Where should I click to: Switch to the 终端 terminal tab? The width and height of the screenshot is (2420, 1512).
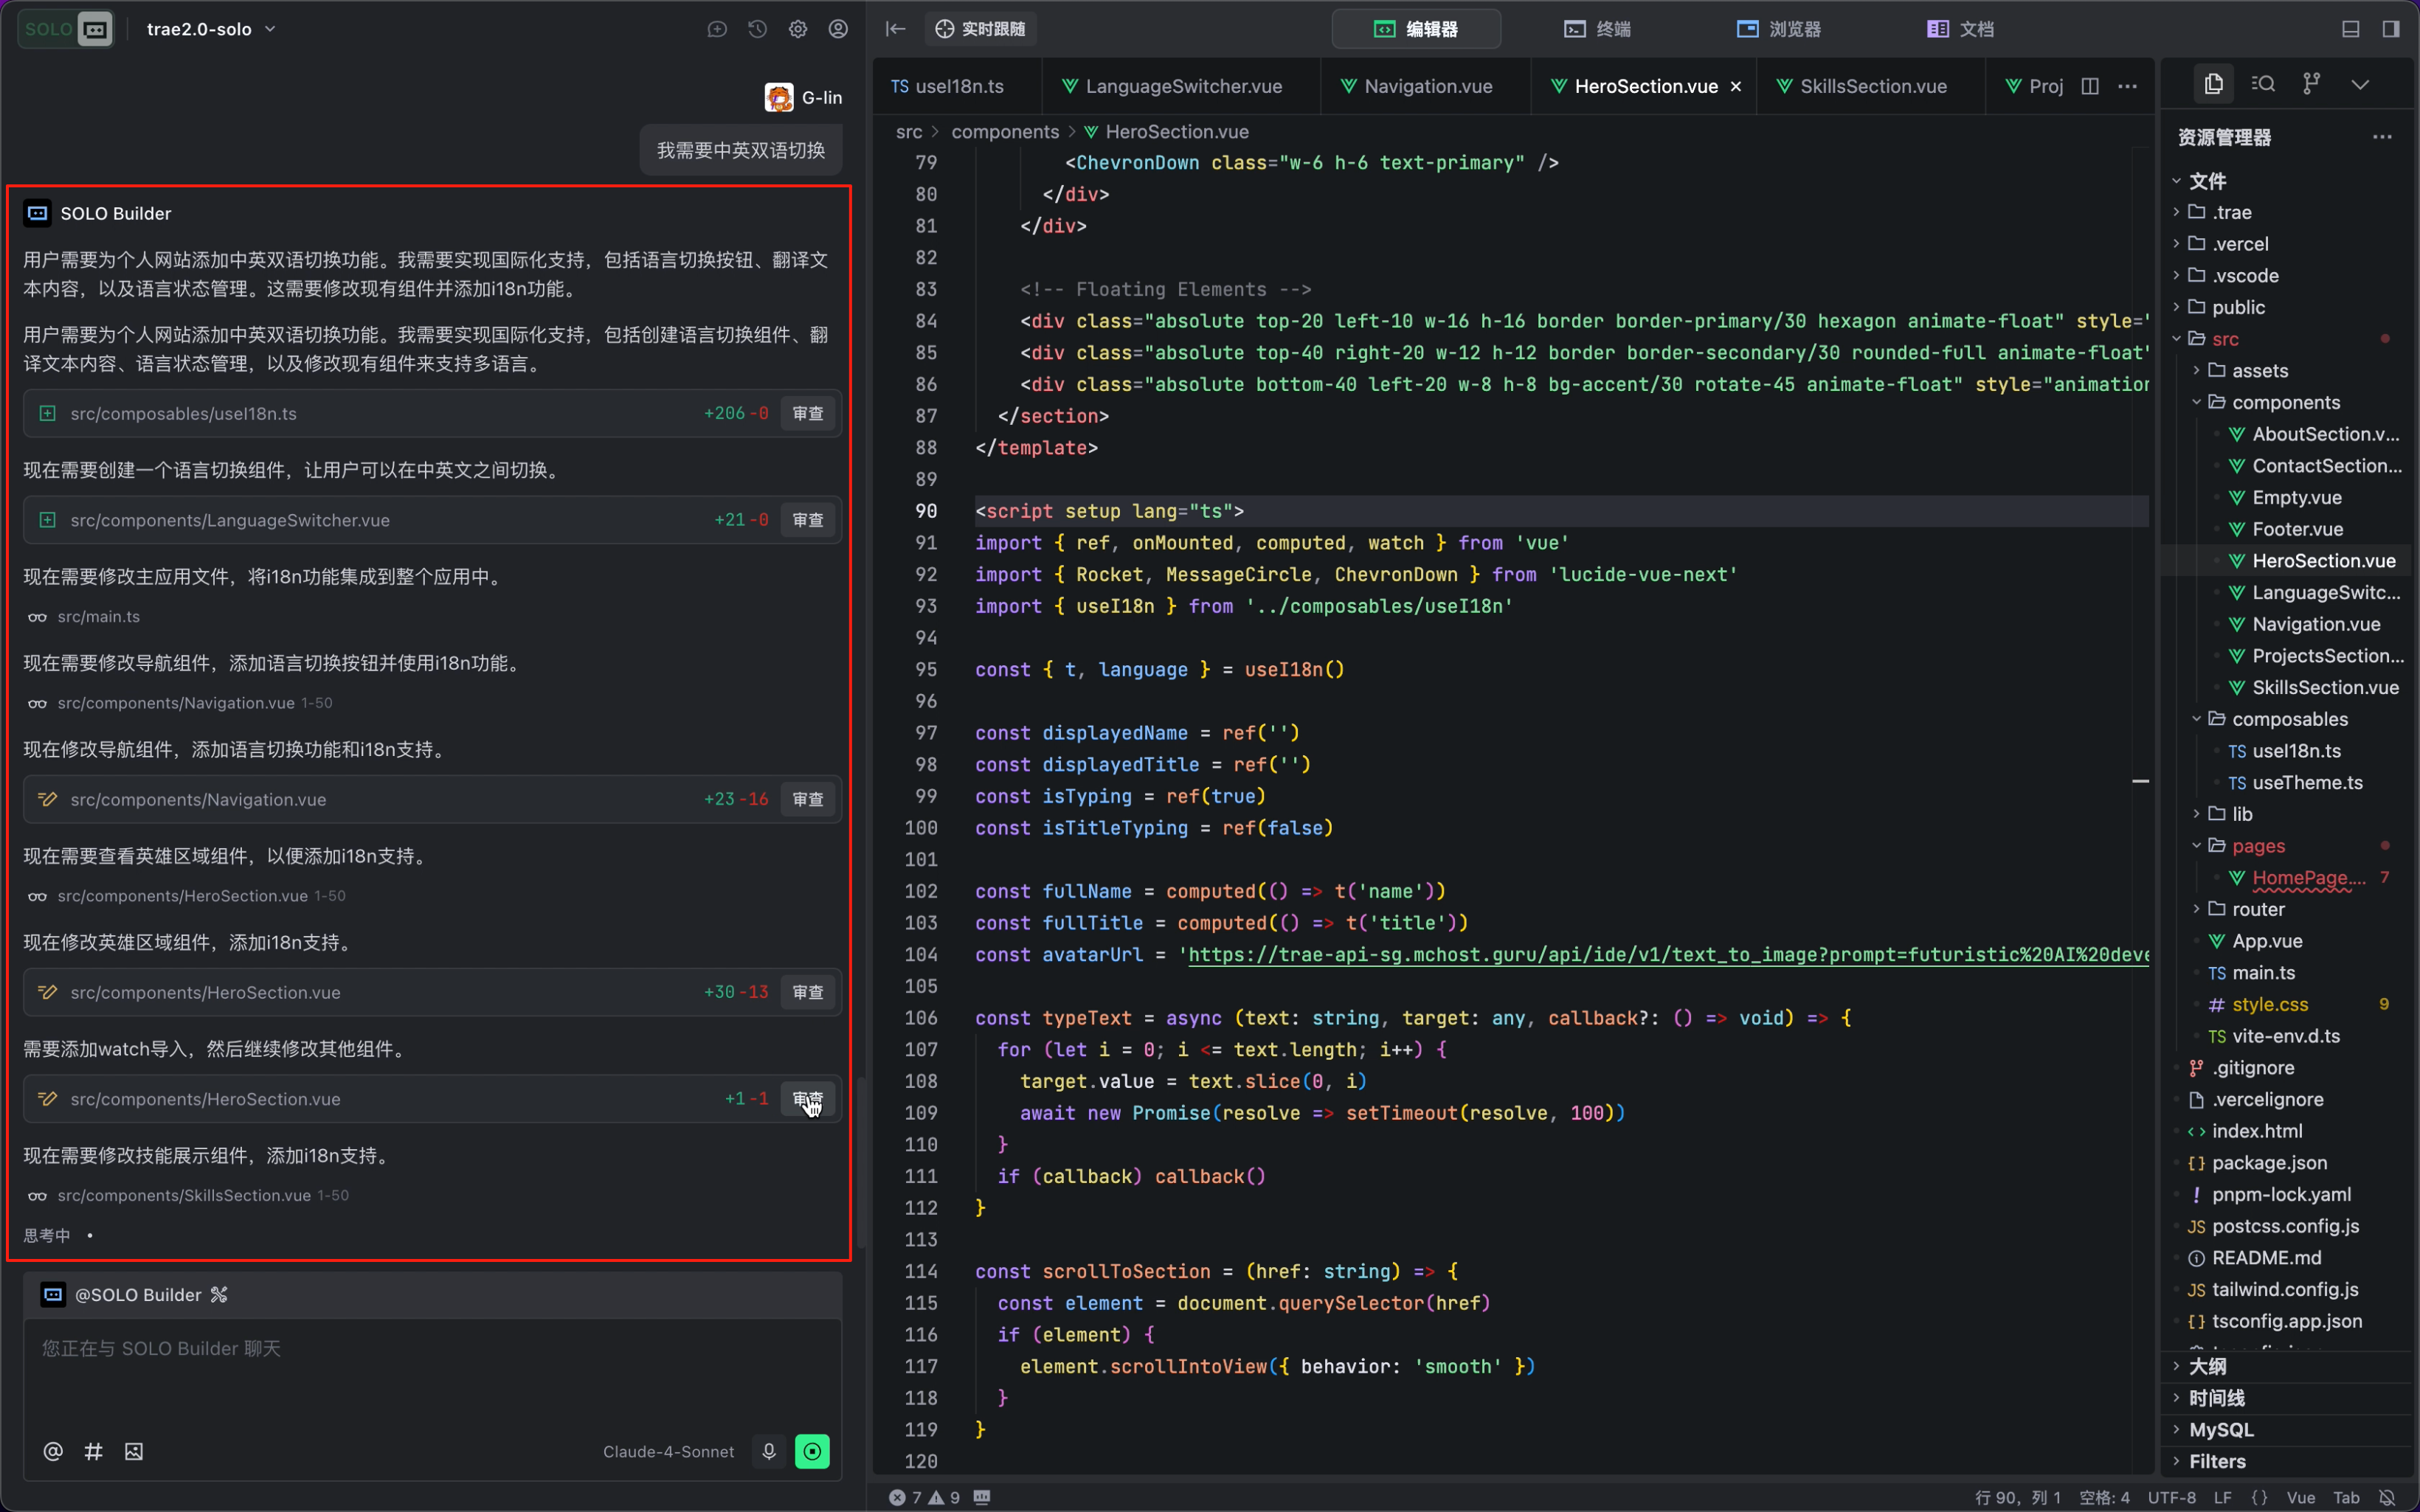(x=1597, y=29)
